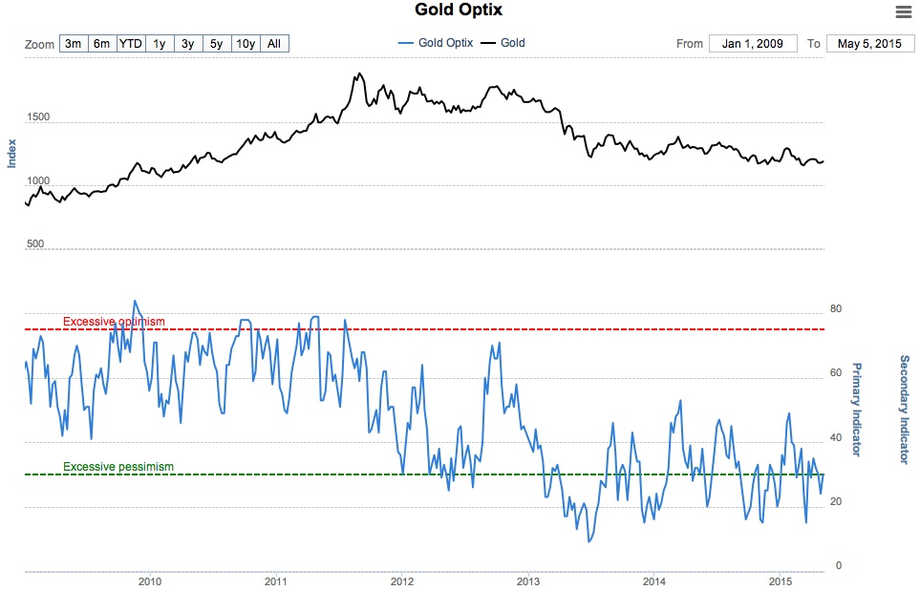Click the Excessive pessimism label
The height and width of the screenshot is (590, 920).
[x=118, y=467]
